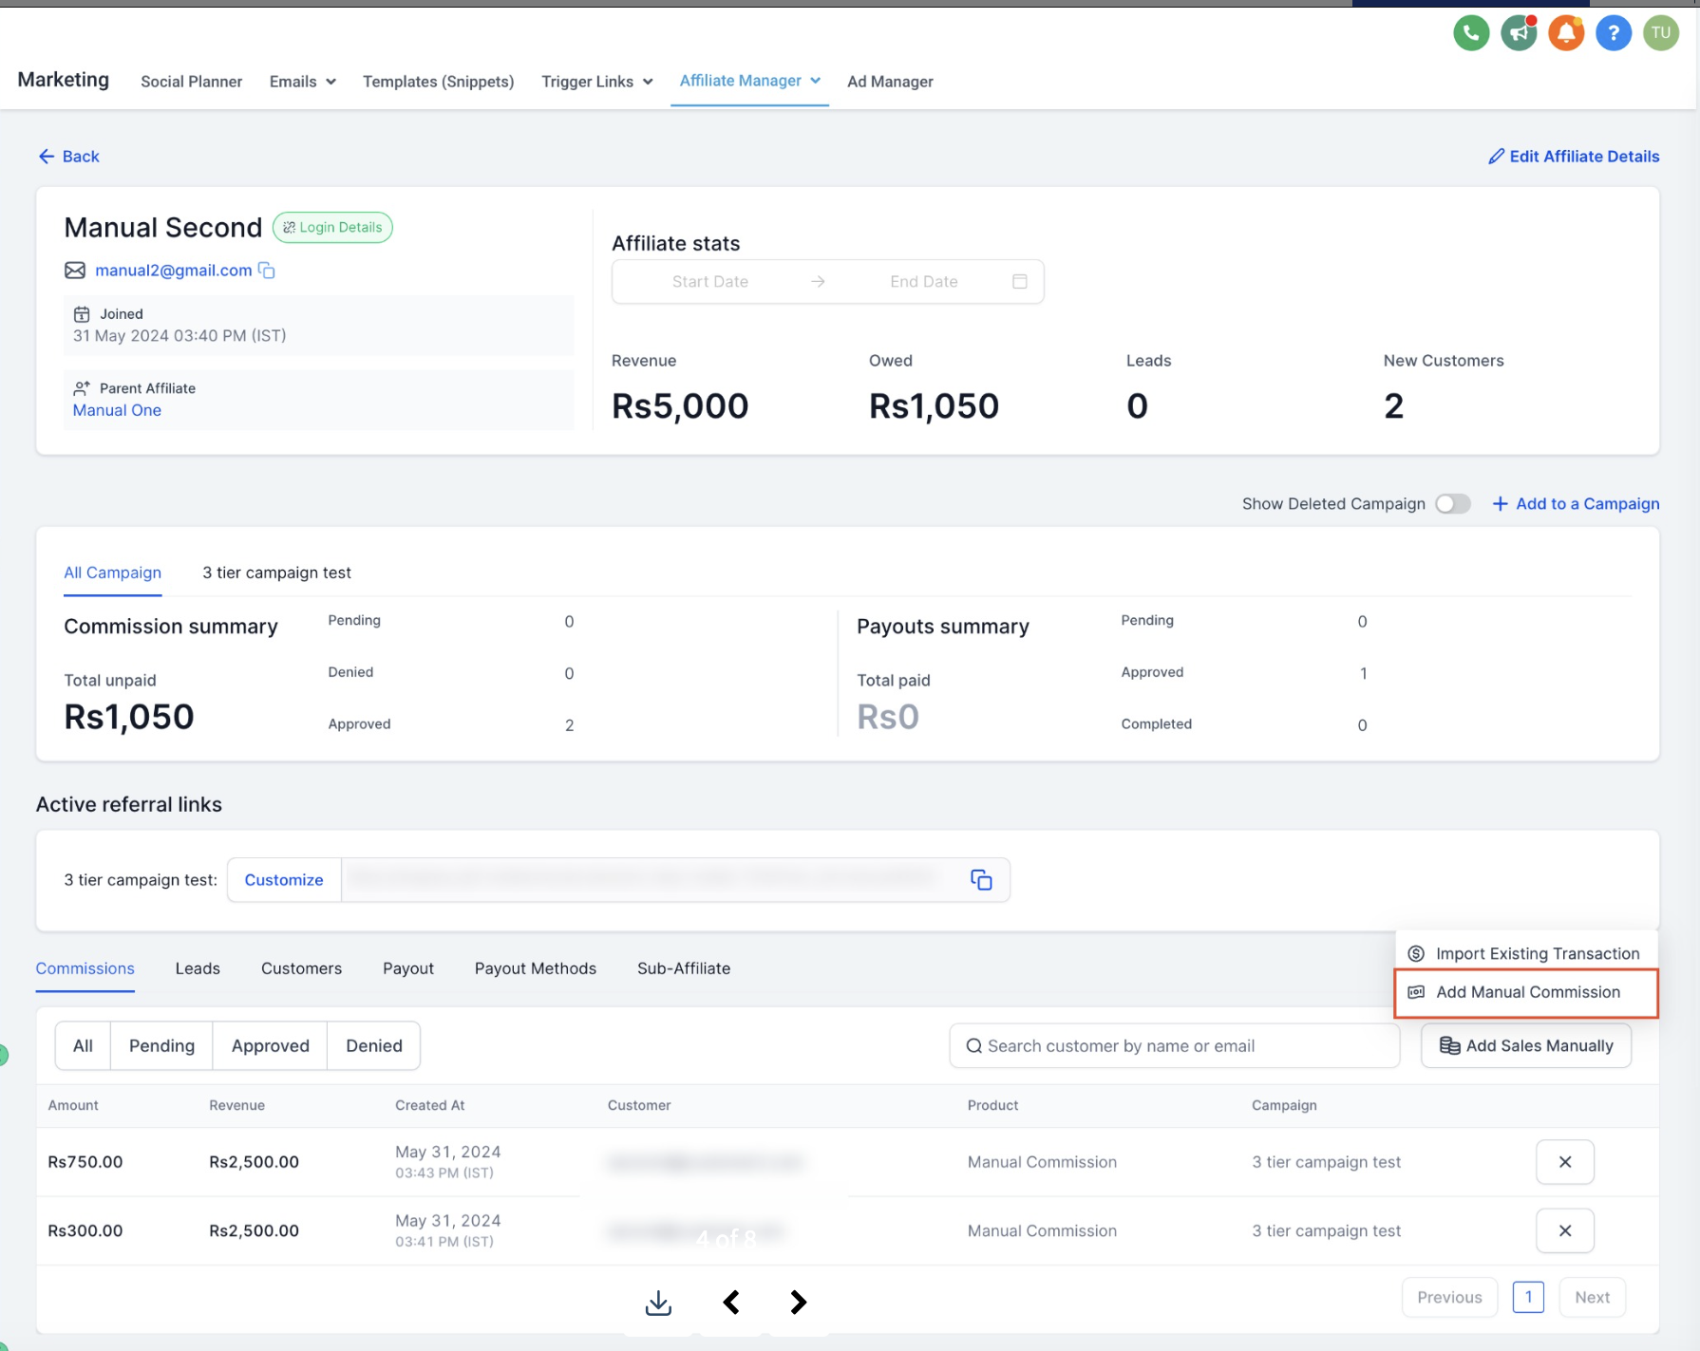Filter commissions by All
Screen dimensions: 1700x1351
click(83, 1045)
